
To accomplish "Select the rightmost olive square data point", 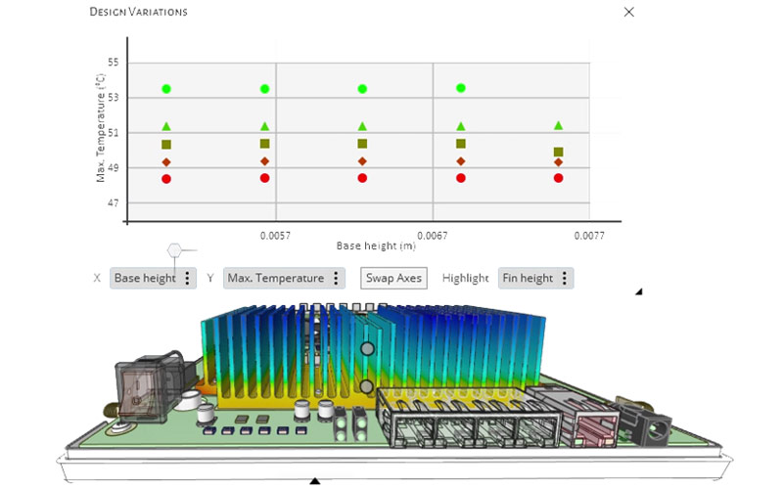I will coord(558,152).
